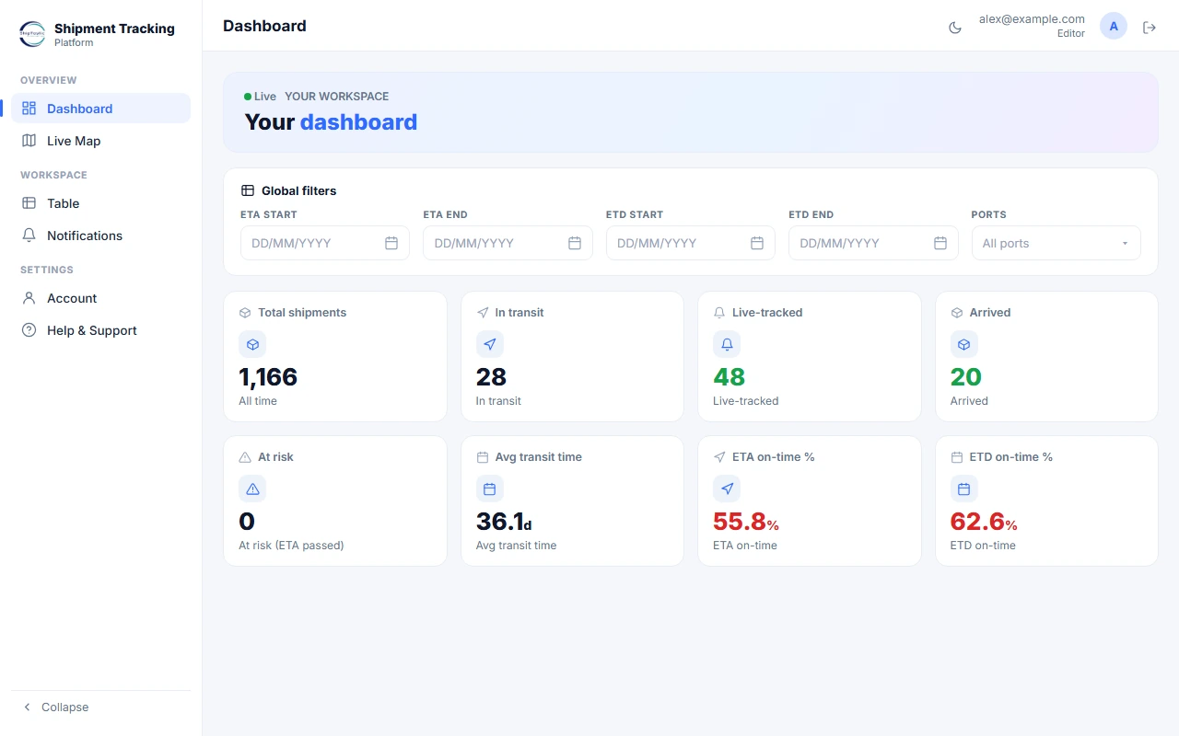The image size is (1179, 736).
Task: Click the ETA END date field
Action: click(508, 243)
